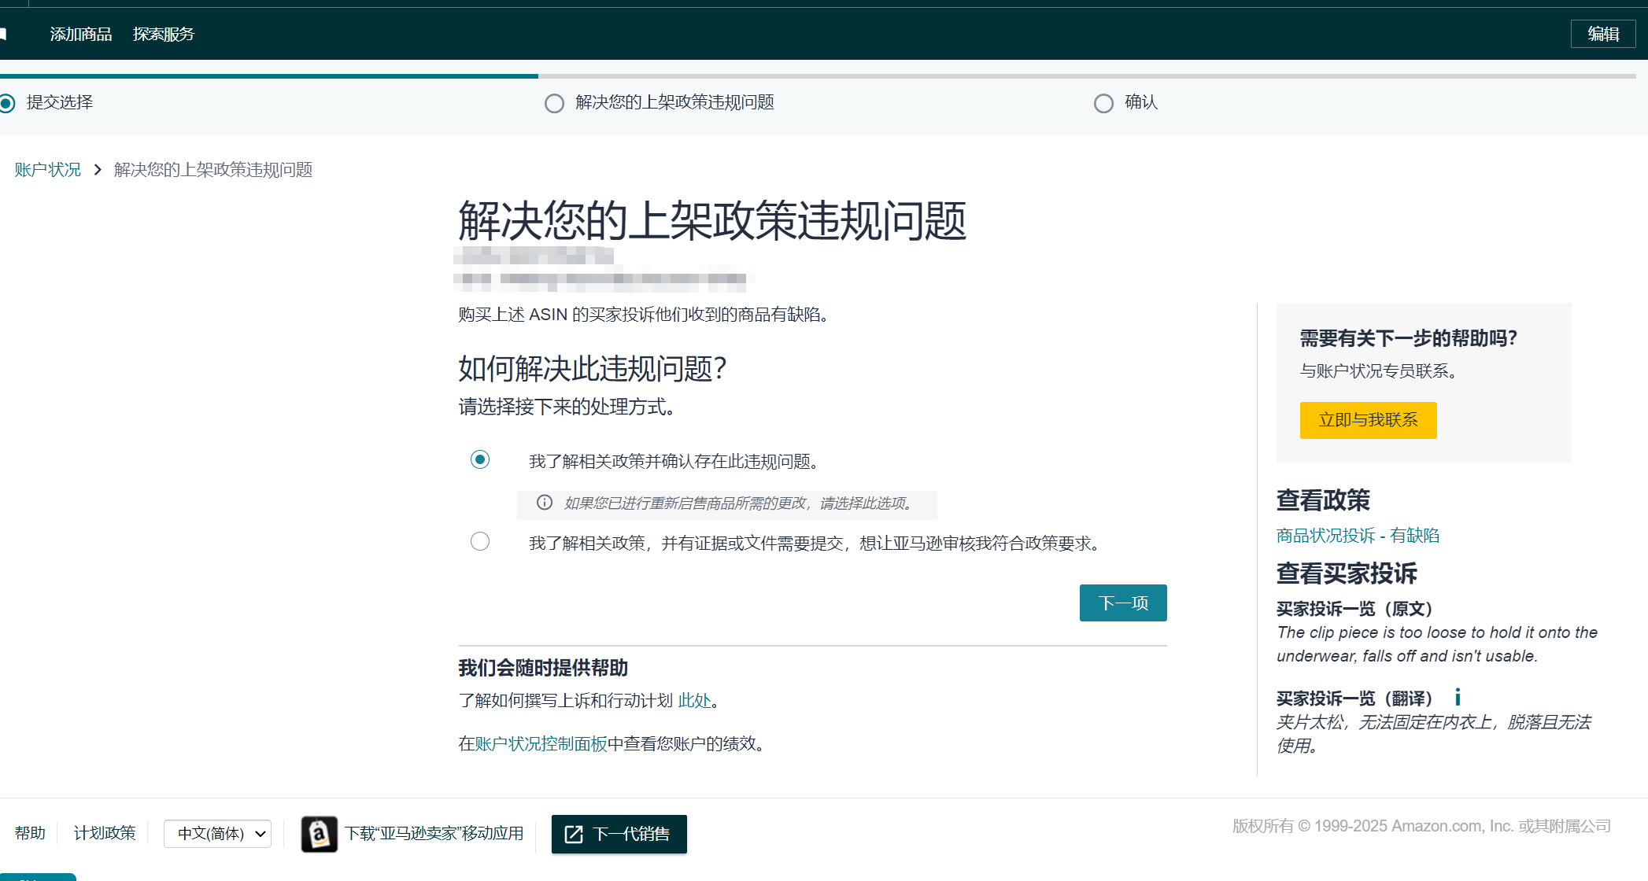Click 计划政策 footer link
Viewport: 1648px width, 881px height.
105,833
